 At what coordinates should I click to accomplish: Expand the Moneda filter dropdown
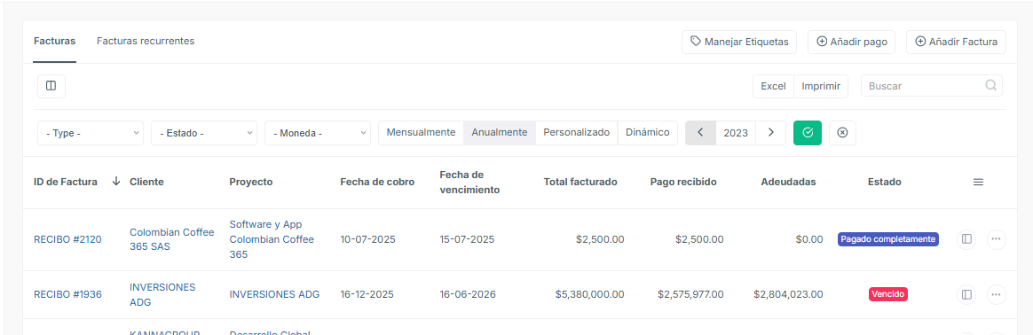[318, 132]
